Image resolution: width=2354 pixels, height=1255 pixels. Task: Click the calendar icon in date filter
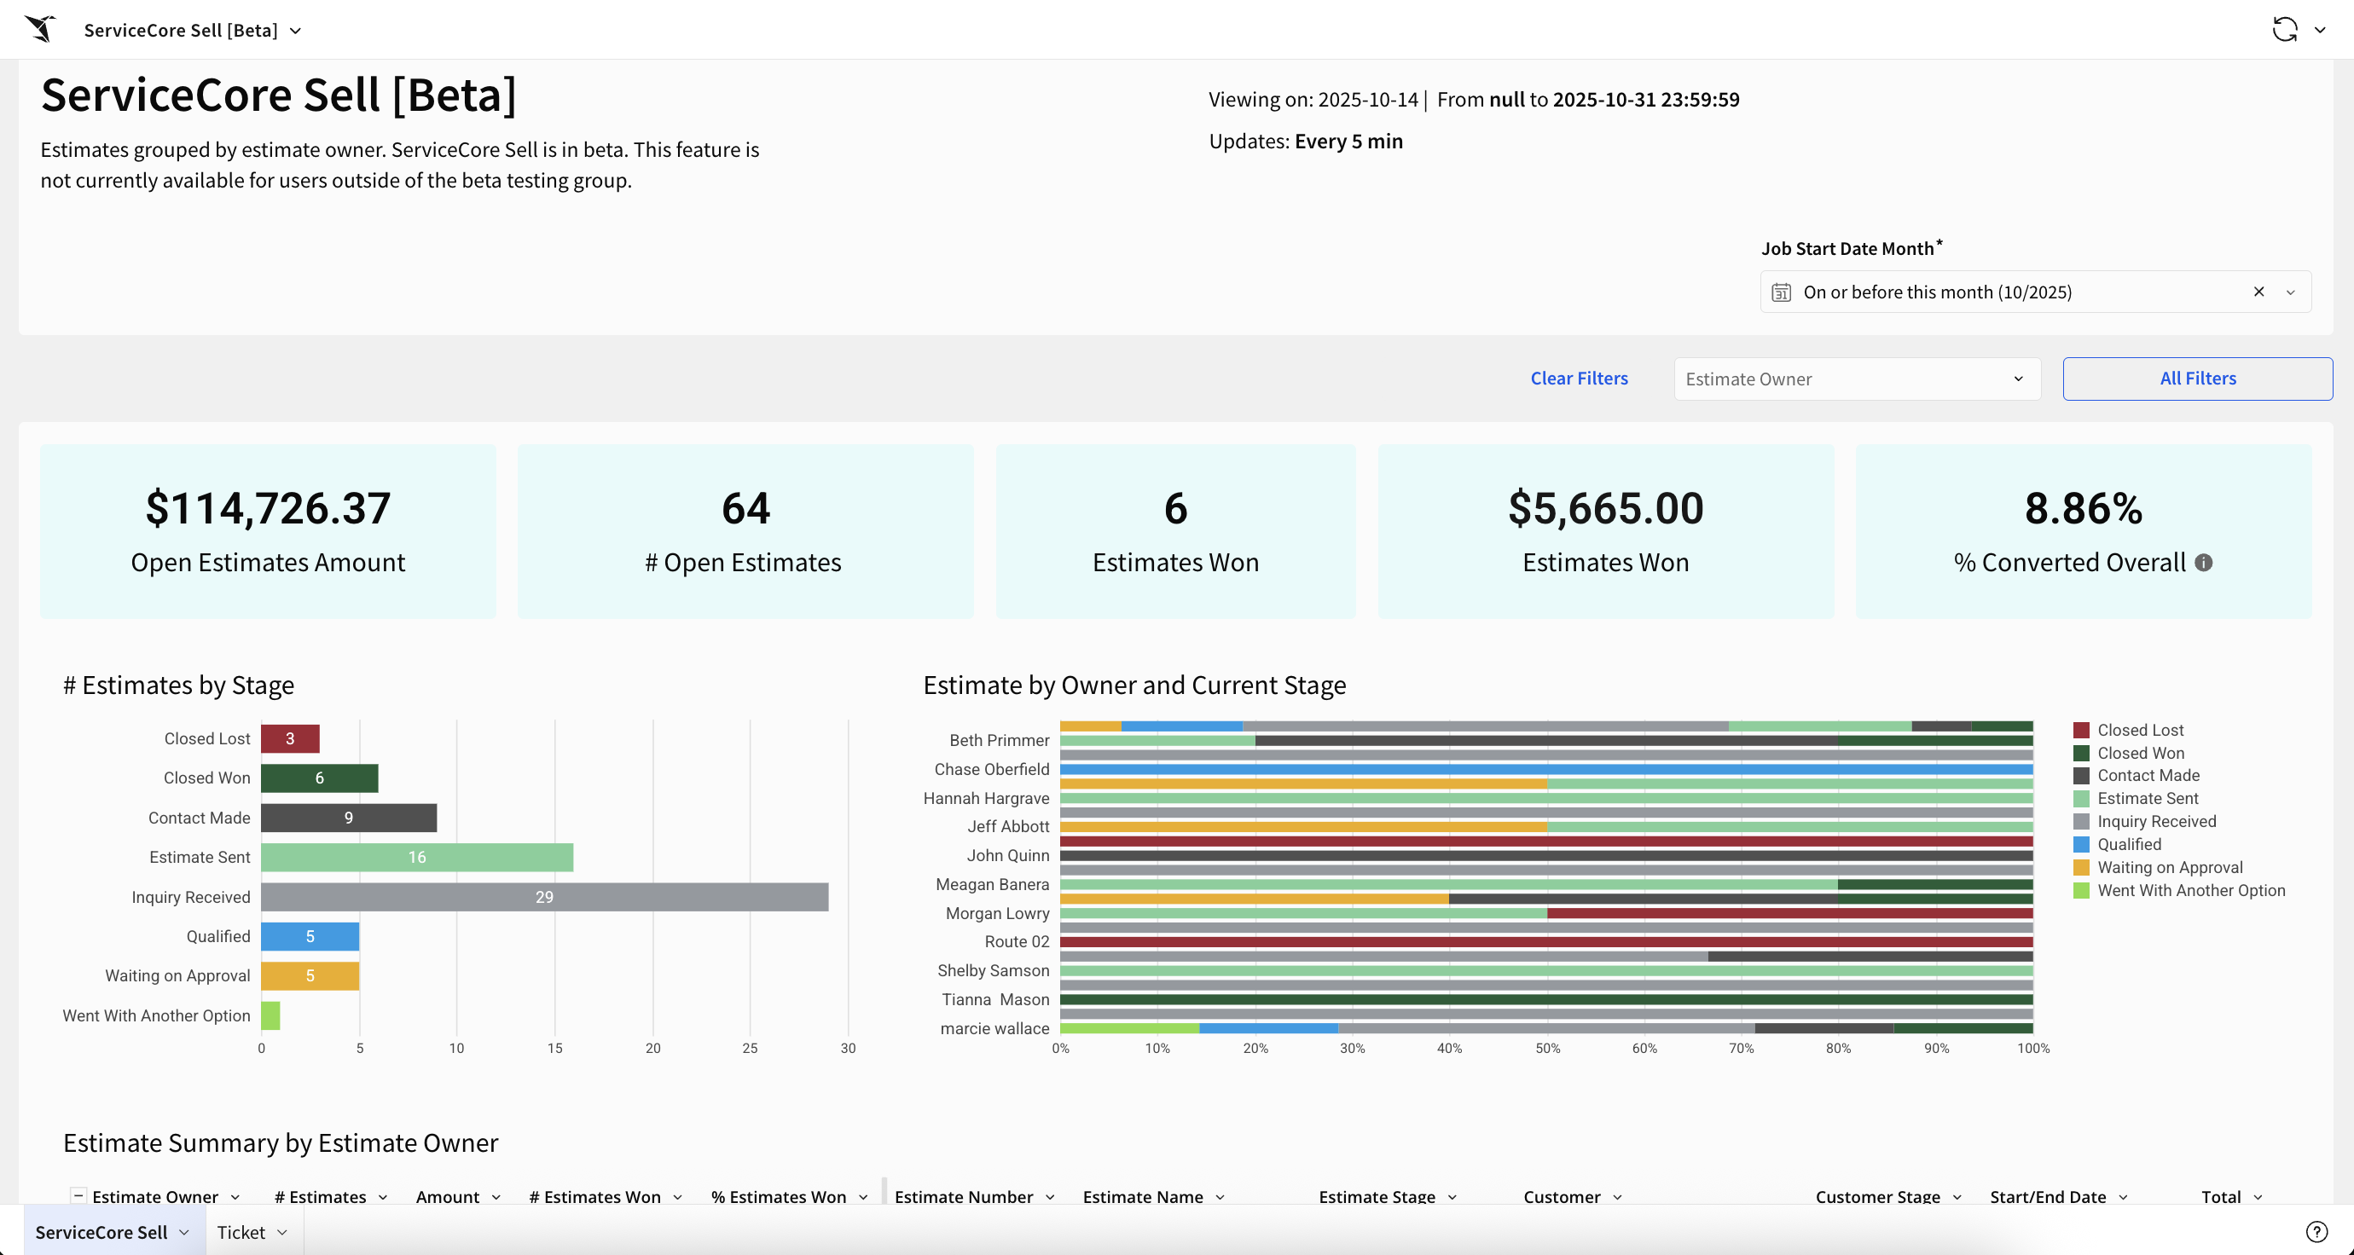(1781, 292)
